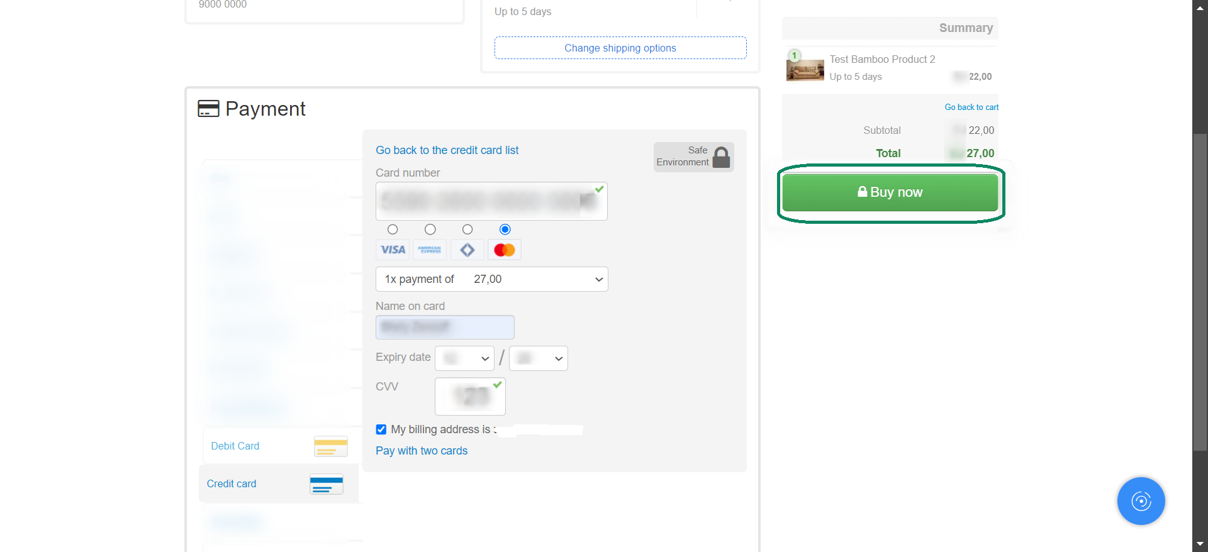Click the Name on card field

(445, 327)
